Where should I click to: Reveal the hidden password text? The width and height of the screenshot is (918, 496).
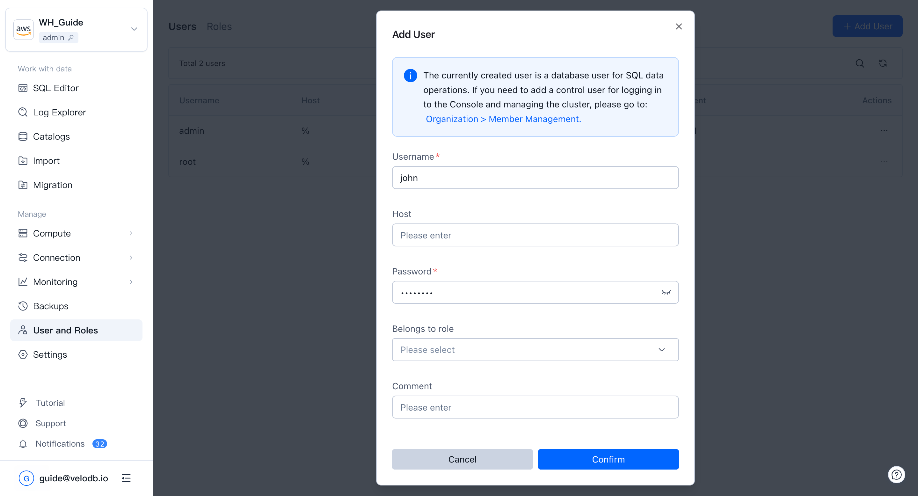click(666, 292)
